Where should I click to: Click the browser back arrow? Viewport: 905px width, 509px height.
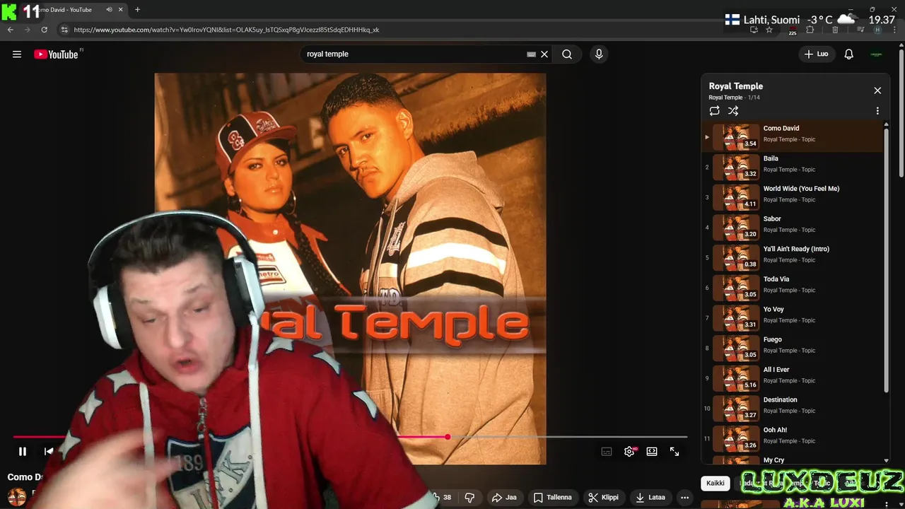[x=10, y=30]
